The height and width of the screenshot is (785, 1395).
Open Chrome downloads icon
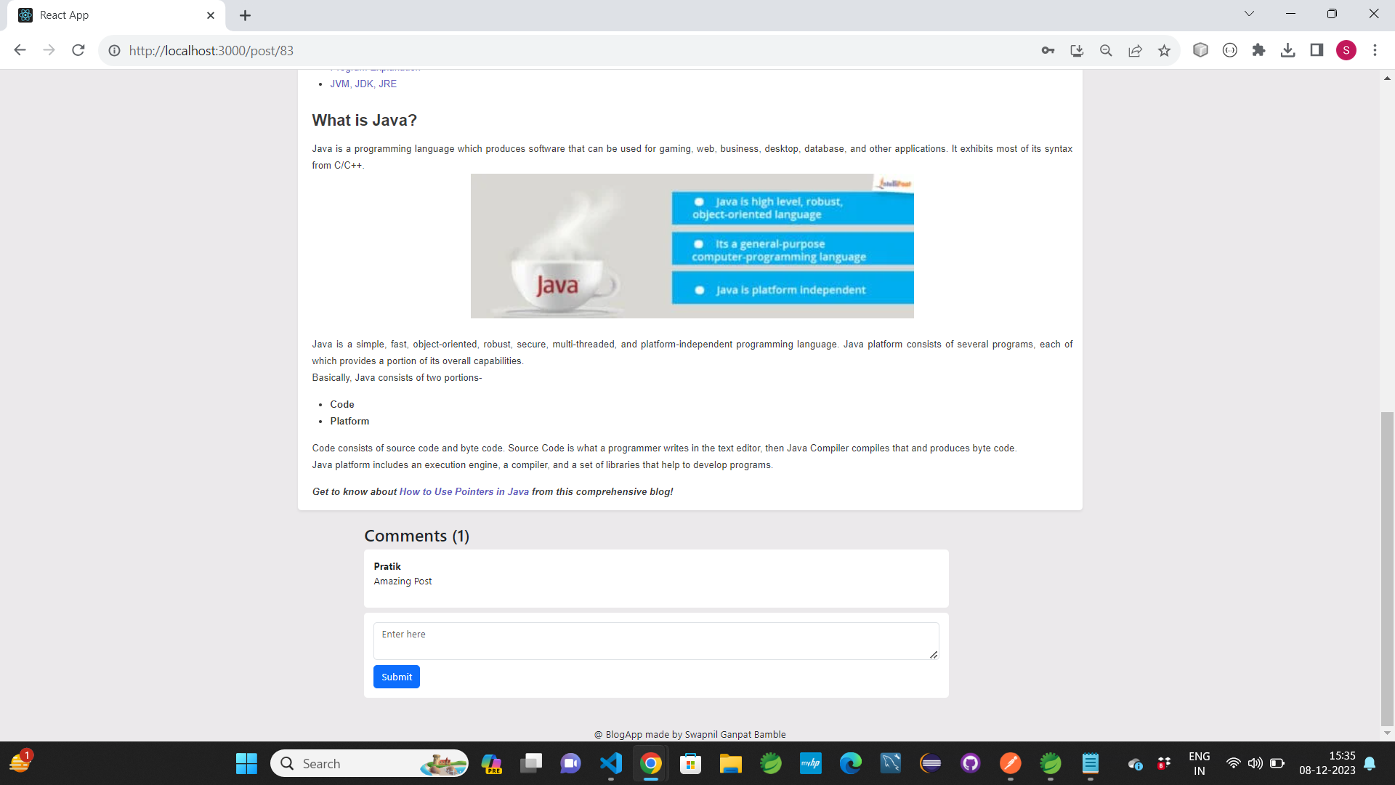point(1287,50)
